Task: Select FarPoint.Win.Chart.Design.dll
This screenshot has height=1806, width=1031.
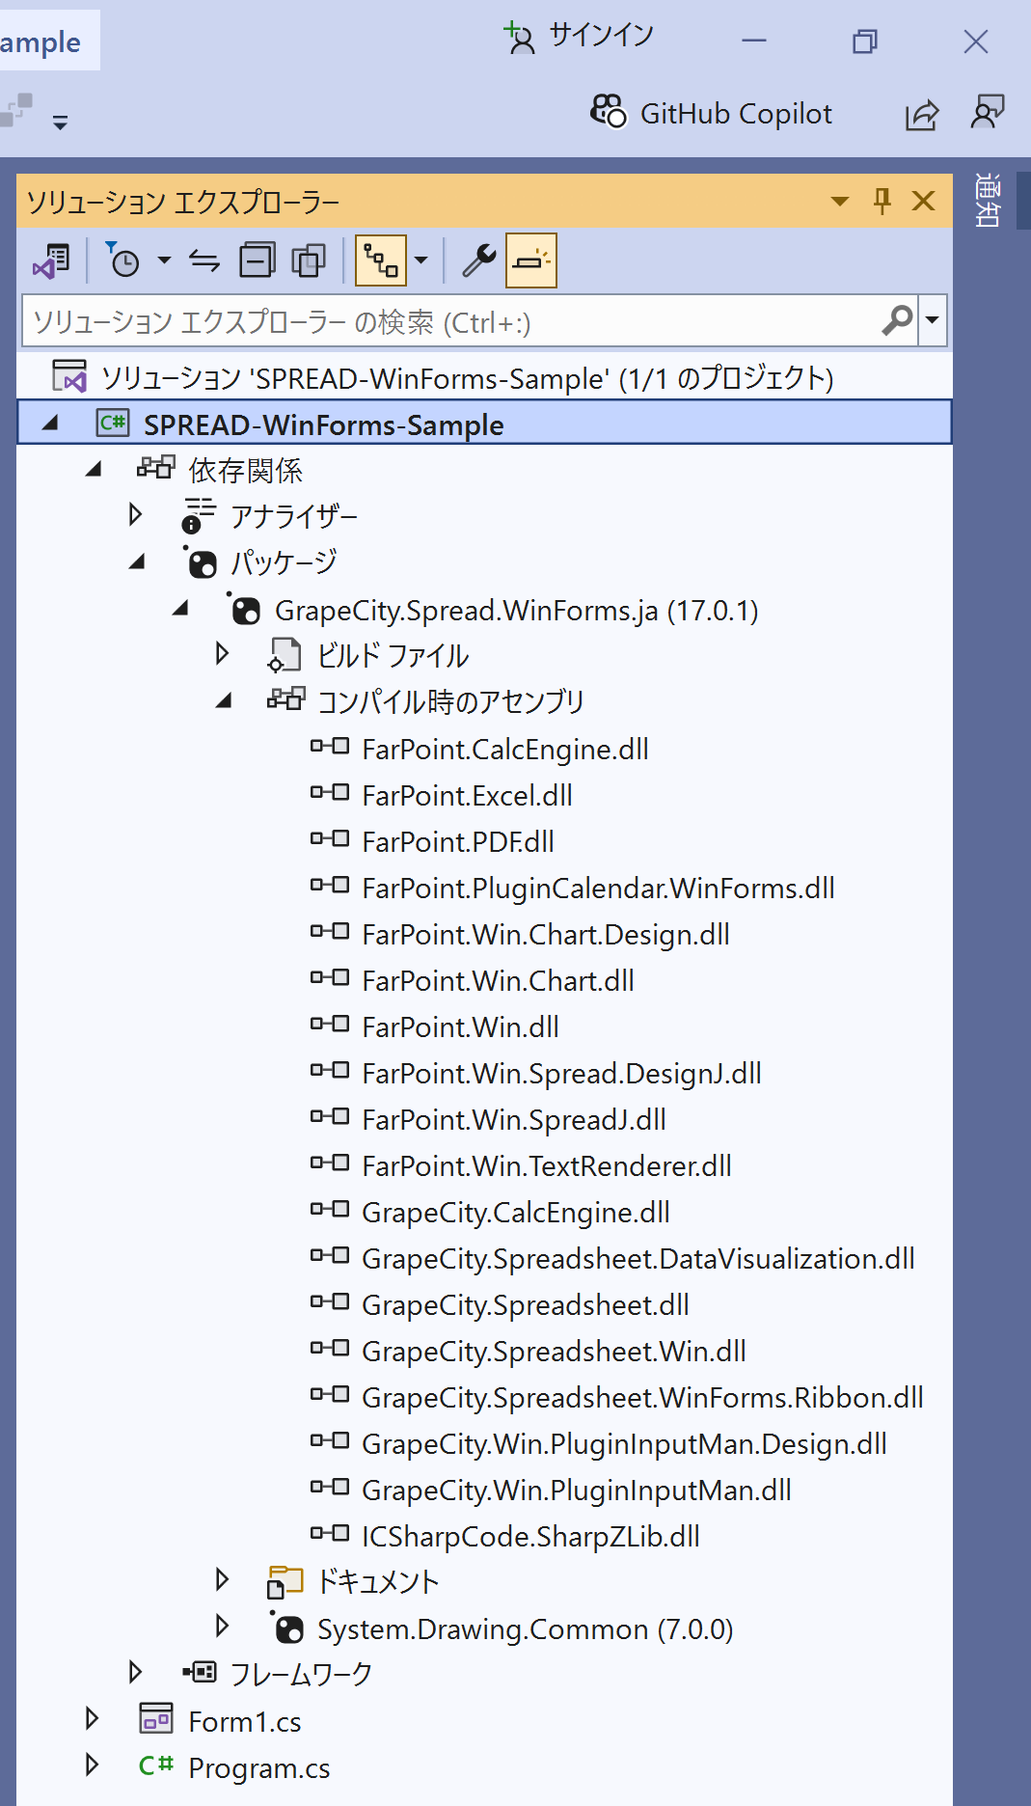Action: click(546, 935)
